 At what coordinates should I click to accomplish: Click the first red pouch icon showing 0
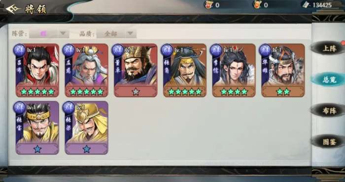coord(209,5)
